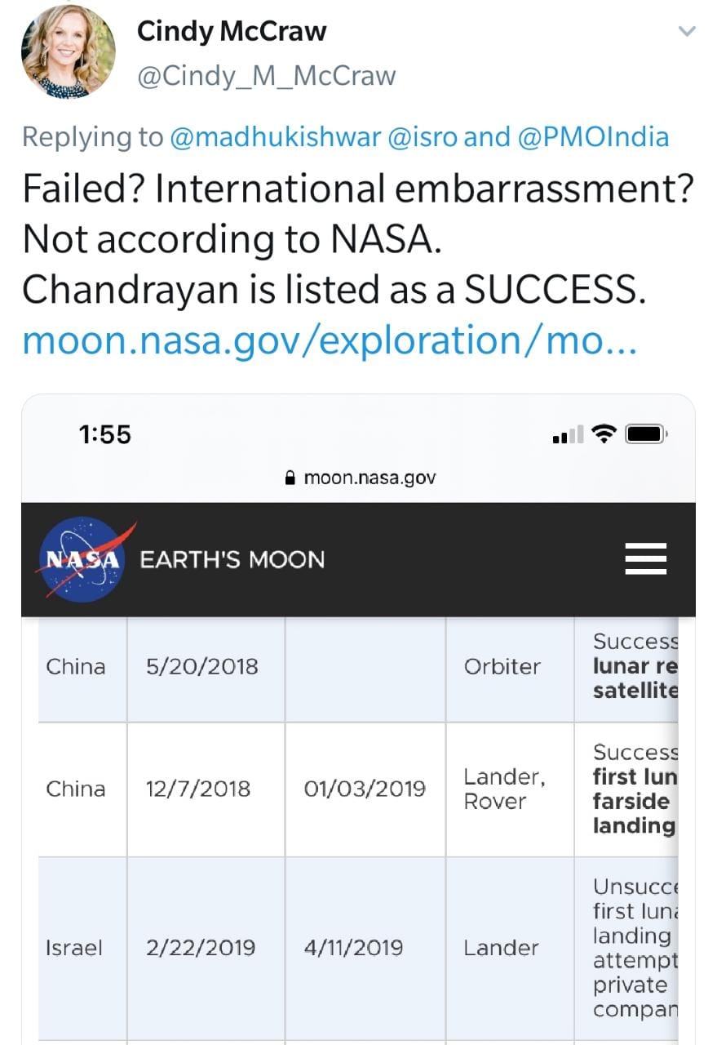
Task: Tap the padlock icon beside moon.nasa.gov
Action: tap(289, 478)
